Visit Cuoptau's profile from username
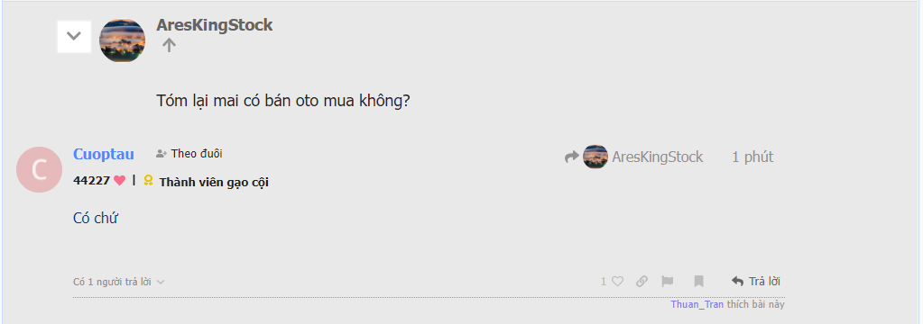The height and width of the screenshot is (324, 923). click(x=104, y=155)
